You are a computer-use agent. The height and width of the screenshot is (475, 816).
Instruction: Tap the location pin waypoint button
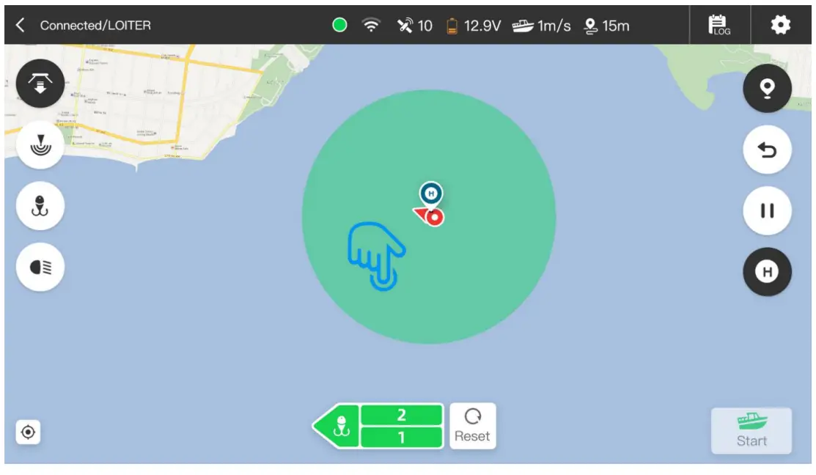(767, 89)
